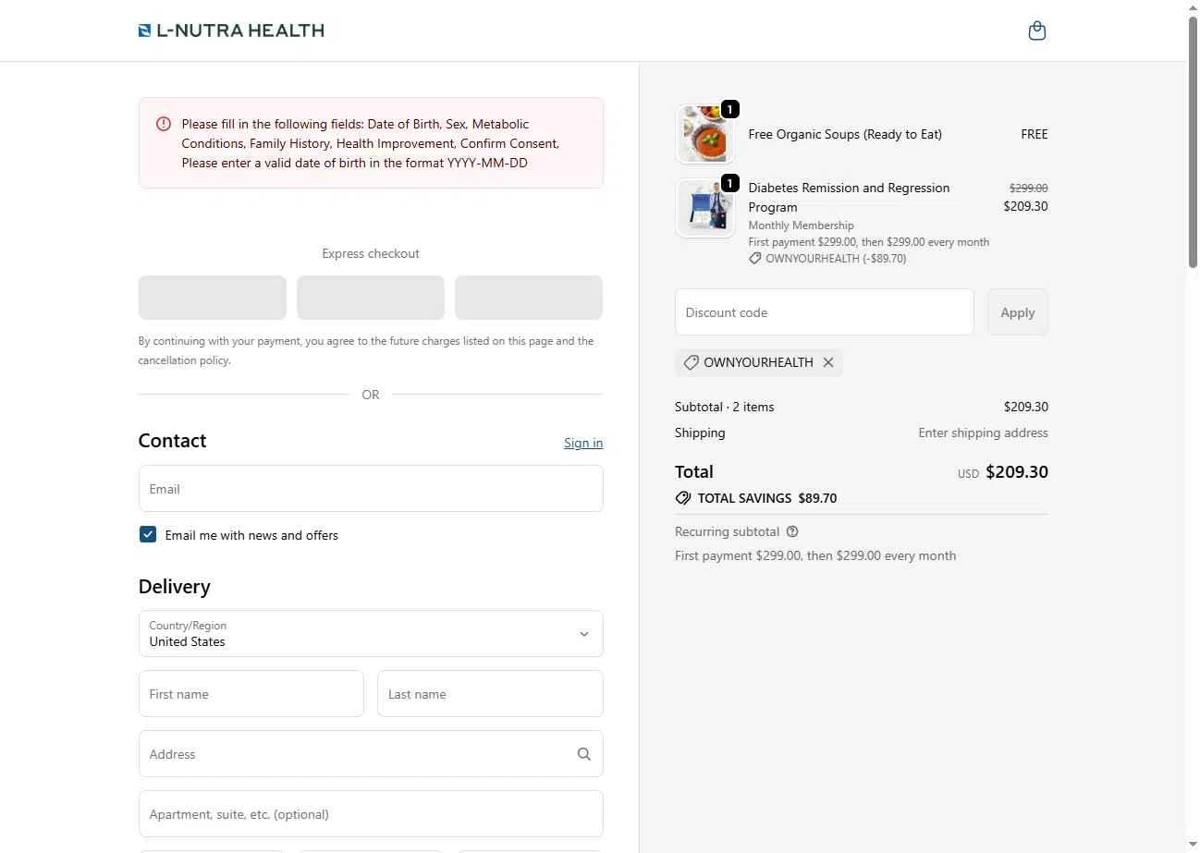The width and height of the screenshot is (1200, 853).
Task: Click the Sign in link
Action: click(x=583, y=443)
